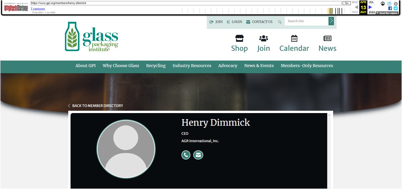Open Advocacy menu
This screenshot has height=189, width=402.
[x=228, y=66]
